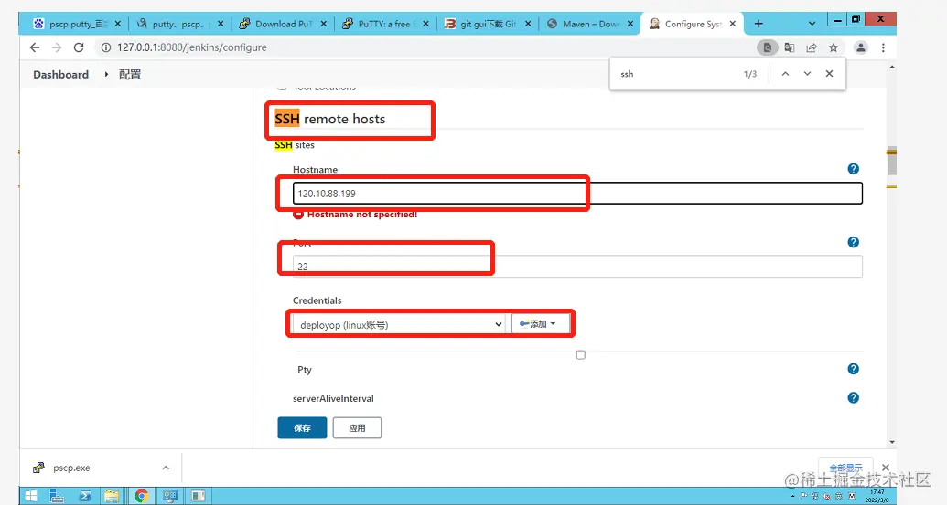Open options arrow for pscp.exe download
947x505 pixels.
pos(166,468)
